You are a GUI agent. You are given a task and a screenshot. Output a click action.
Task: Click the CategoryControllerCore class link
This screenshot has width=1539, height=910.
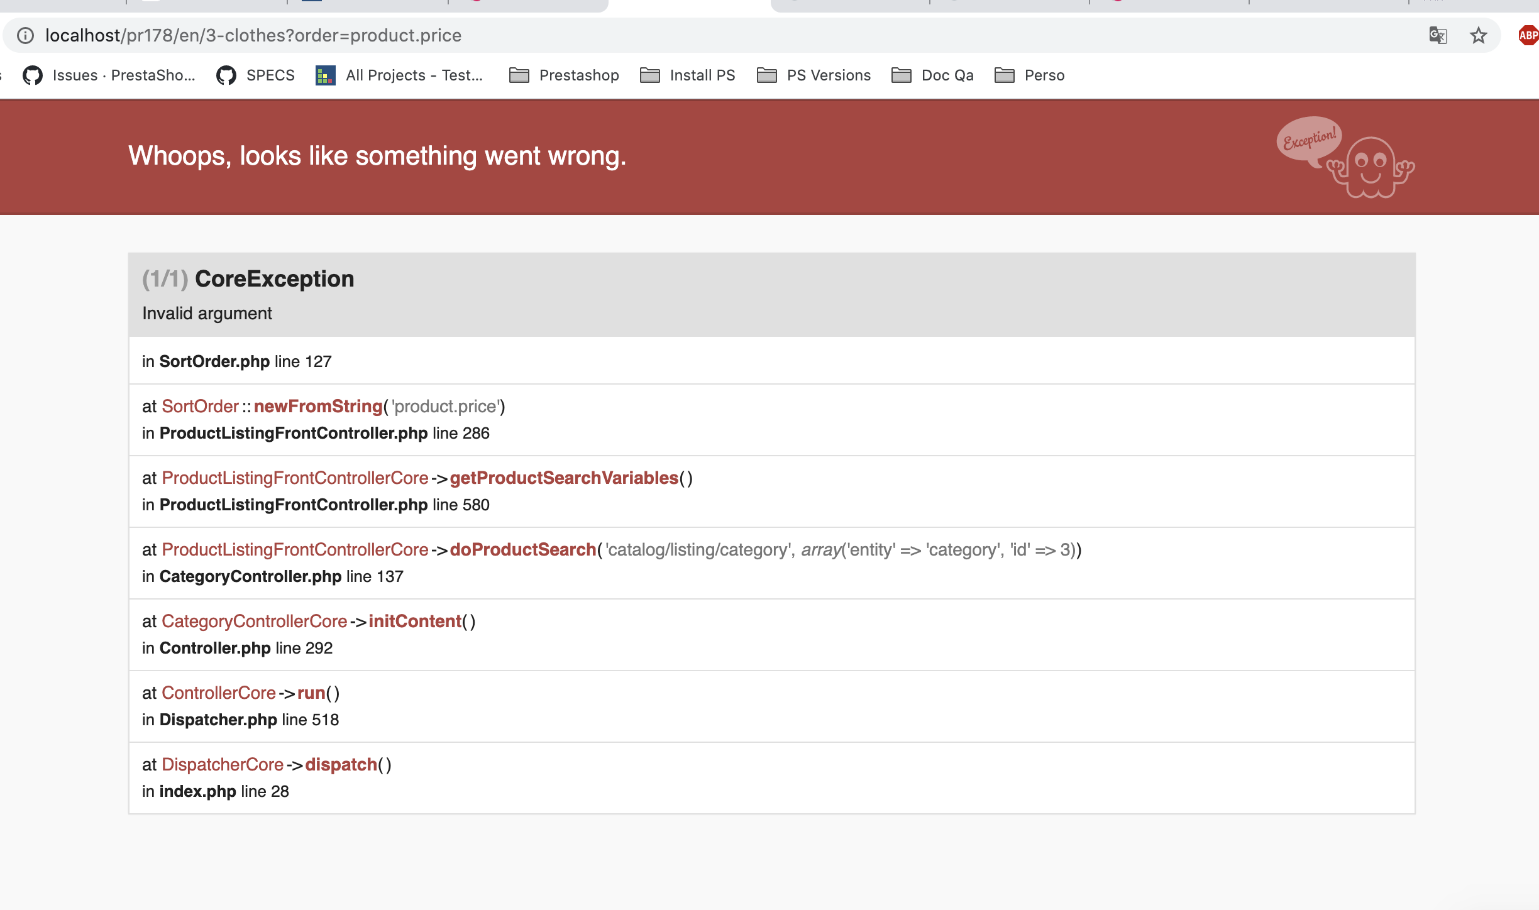click(254, 622)
